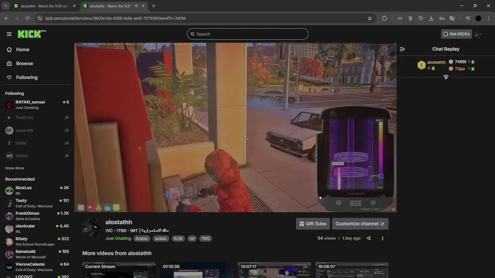Click Show More under Following
495x278 pixels.
(x=14, y=168)
